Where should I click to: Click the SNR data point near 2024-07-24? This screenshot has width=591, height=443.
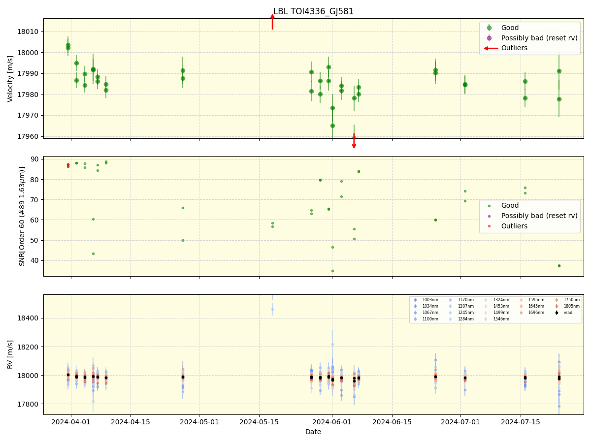coord(559,266)
